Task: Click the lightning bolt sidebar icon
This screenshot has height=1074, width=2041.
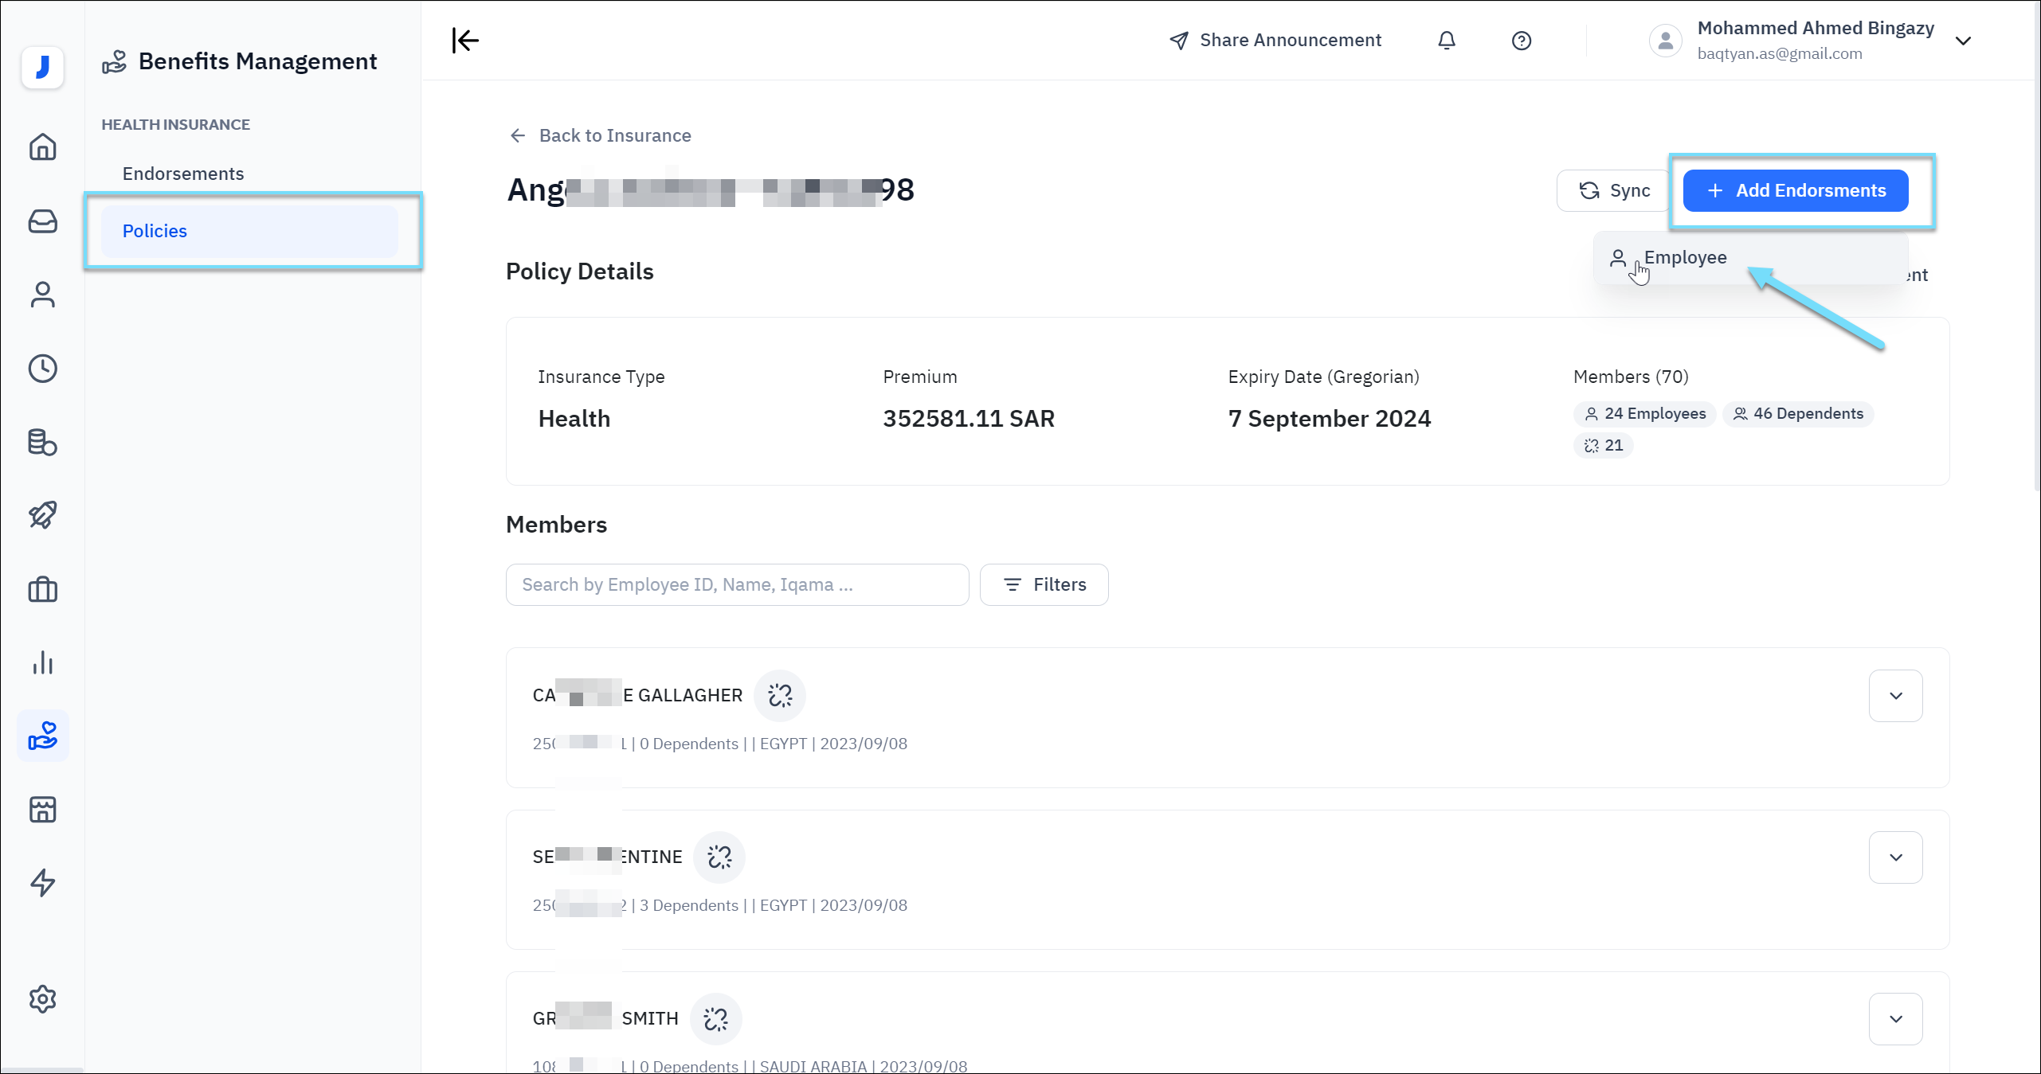Action: click(42, 883)
